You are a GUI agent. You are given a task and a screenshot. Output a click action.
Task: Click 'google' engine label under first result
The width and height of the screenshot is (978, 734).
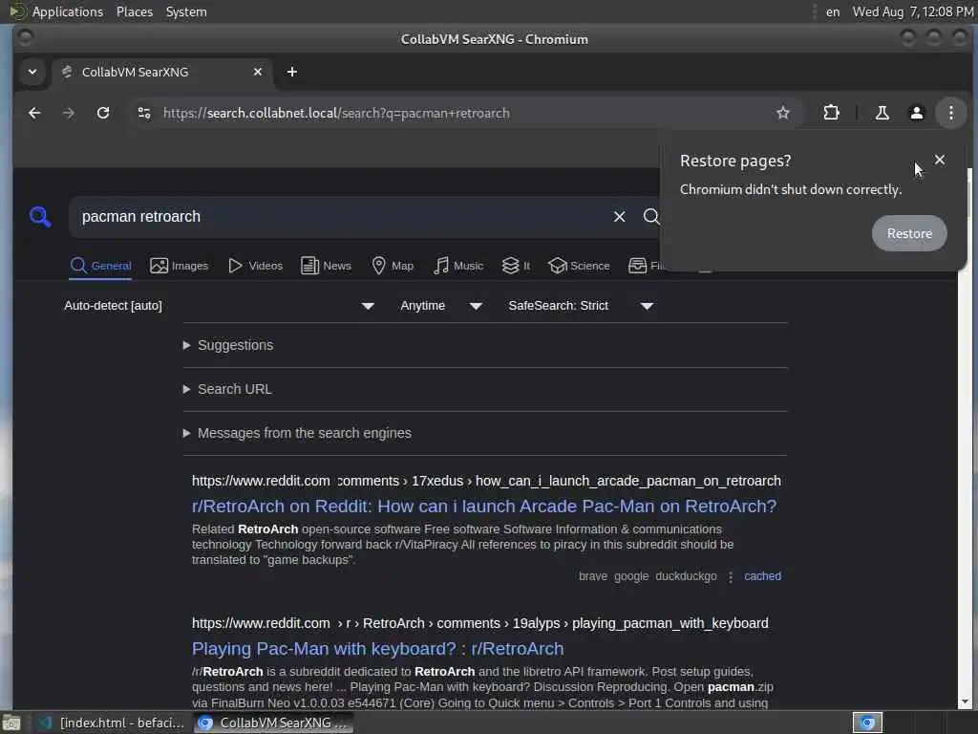pos(631,576)
